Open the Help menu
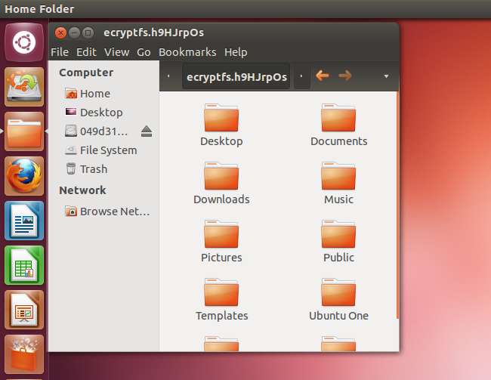 (236, 52)
